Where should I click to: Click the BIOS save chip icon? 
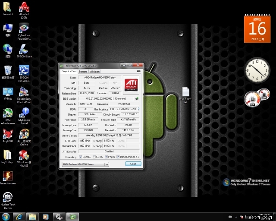tap(137, 99)
